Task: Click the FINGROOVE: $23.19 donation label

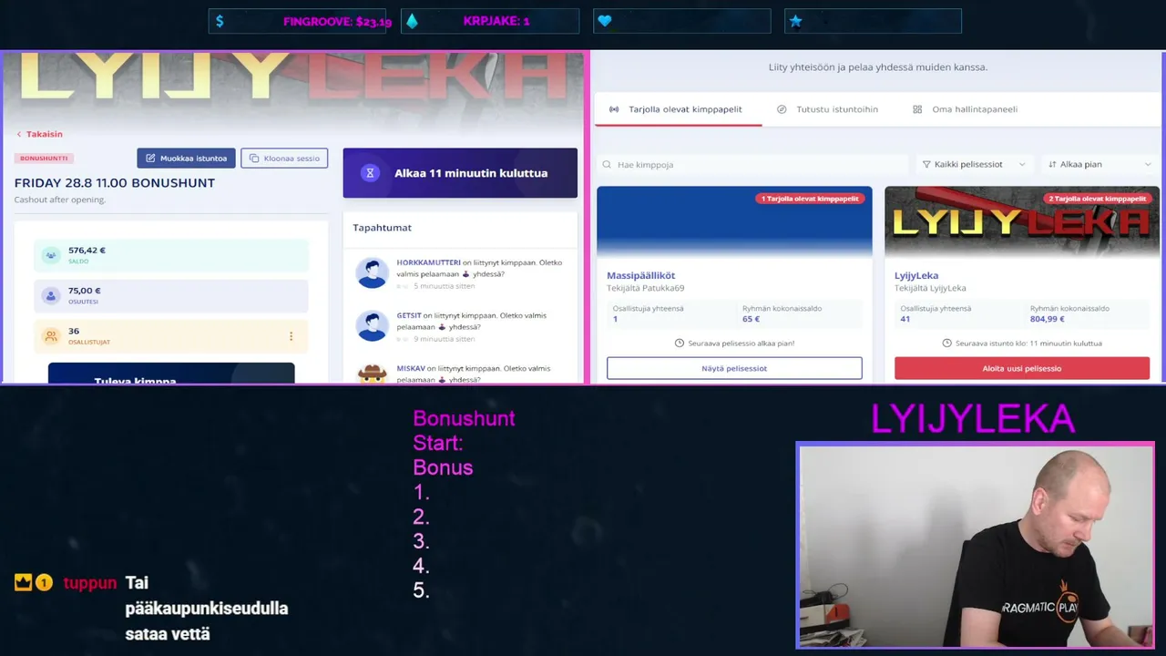Action: coord(337,21)
